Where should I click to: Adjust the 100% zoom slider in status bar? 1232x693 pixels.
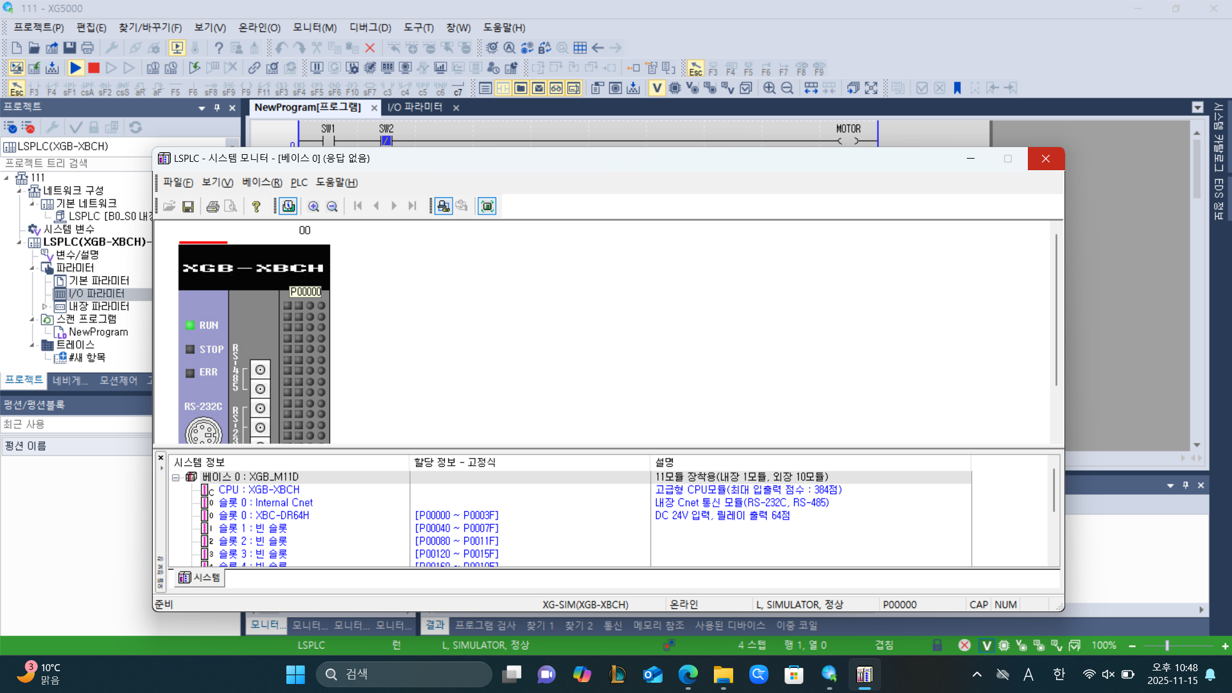coord(1165,645)
